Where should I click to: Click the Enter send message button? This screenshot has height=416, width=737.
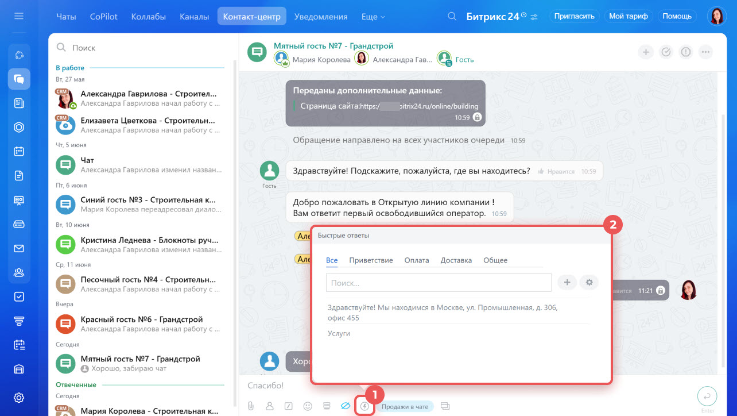point(707,396)
